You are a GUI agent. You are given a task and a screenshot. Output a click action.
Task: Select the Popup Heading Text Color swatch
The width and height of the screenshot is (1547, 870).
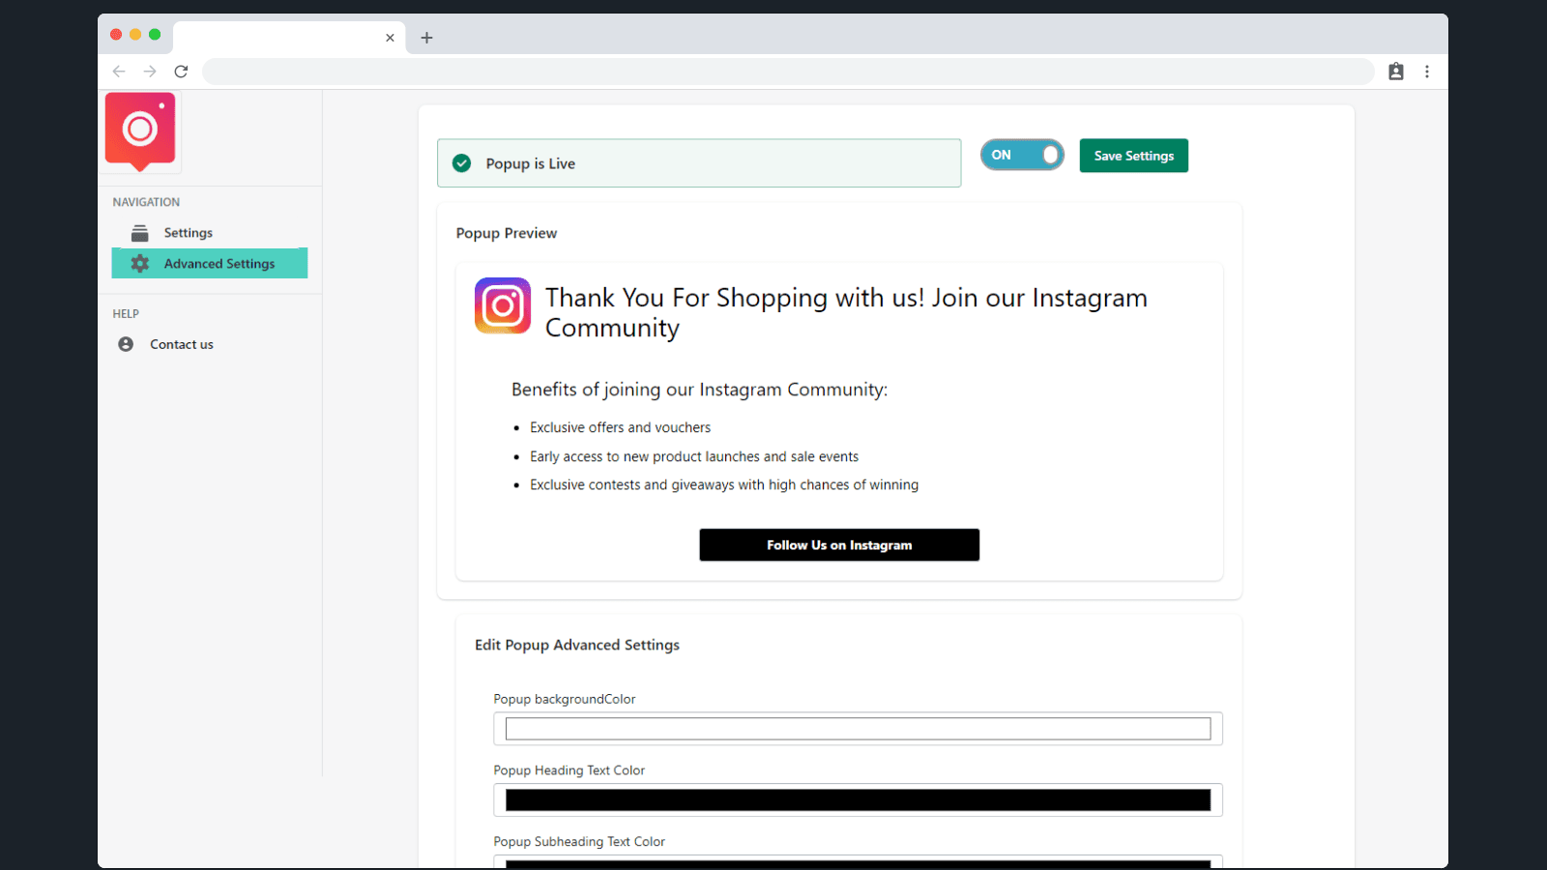pyautogui.click(x=859, y=799)
